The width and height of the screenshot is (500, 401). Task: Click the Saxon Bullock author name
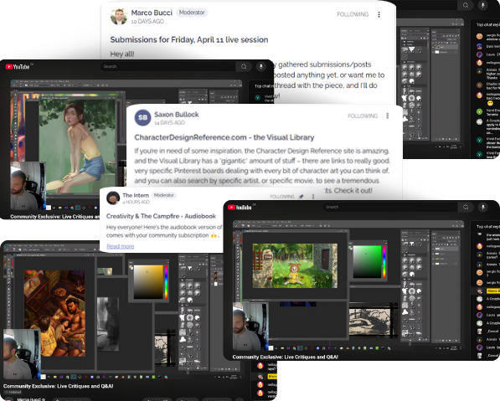click(177, 115)
